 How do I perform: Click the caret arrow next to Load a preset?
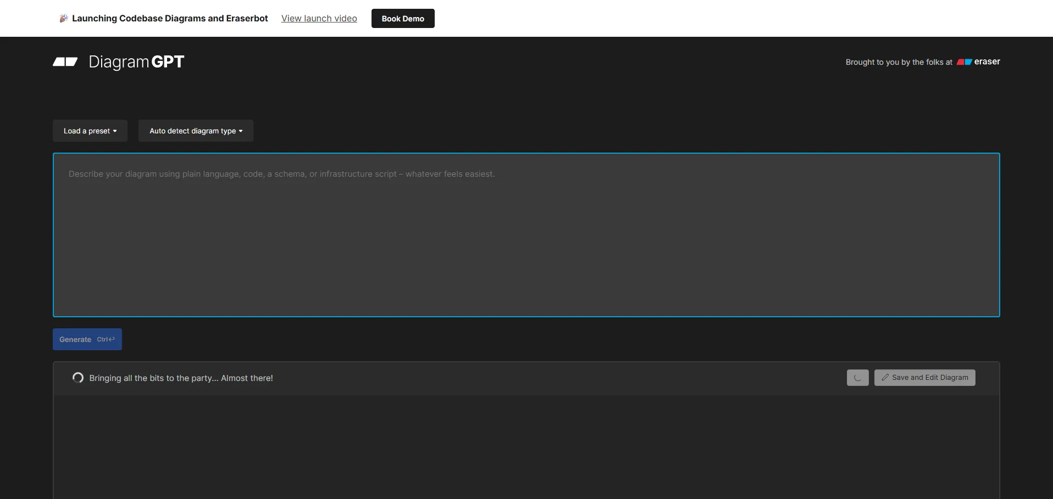coord(115,131)
